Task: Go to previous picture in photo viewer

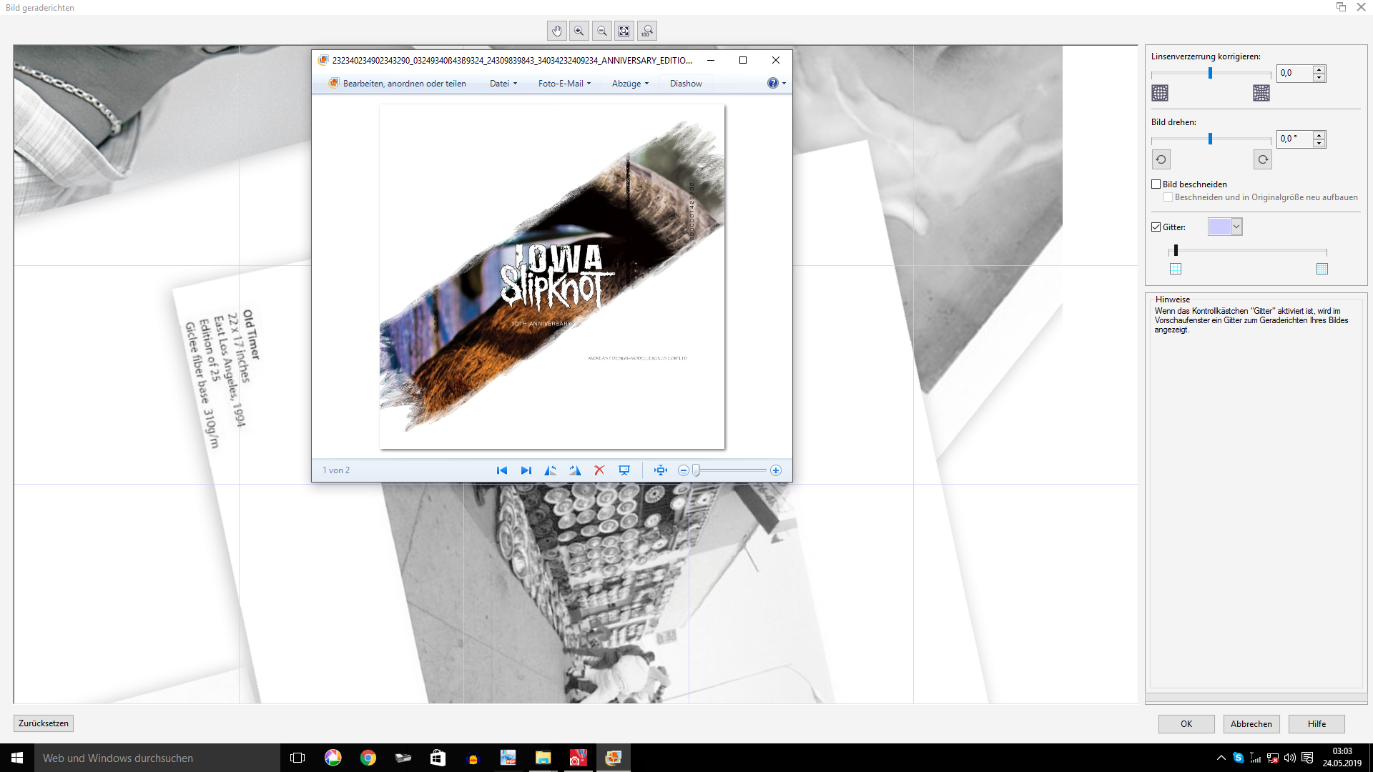Action: [502, 470]
